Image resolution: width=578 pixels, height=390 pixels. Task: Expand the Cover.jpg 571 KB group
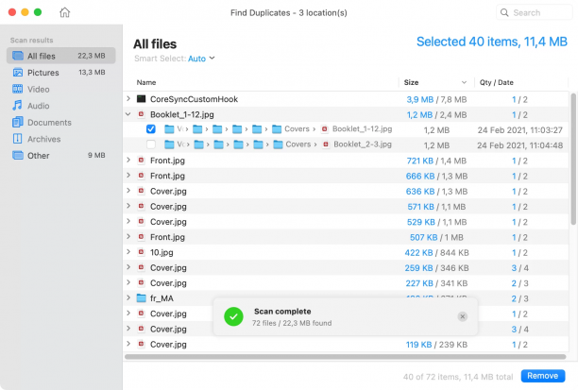click(128, 206)
